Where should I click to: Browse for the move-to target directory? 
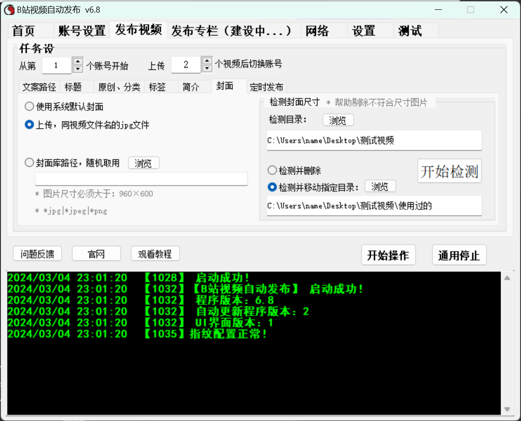click(380, 186)
